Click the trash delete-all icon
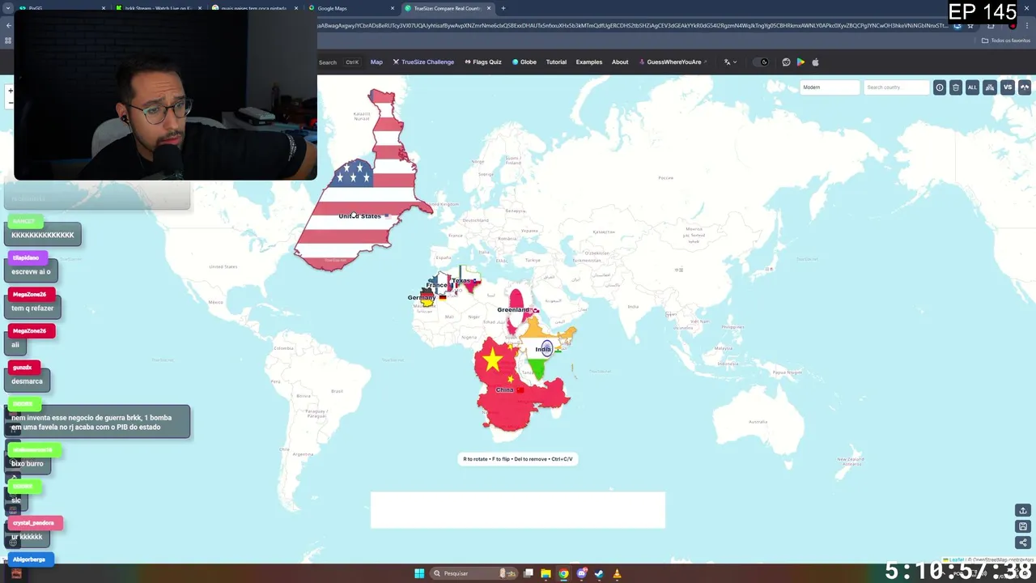1036x583 pixels. click(956, 87)
